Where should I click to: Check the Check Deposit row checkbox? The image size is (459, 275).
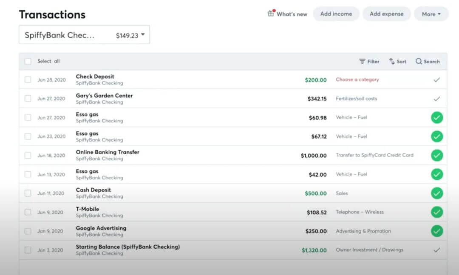[28, 79]
